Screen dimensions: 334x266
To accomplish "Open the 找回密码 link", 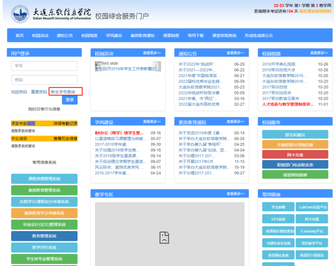I will tap(19, 92).
